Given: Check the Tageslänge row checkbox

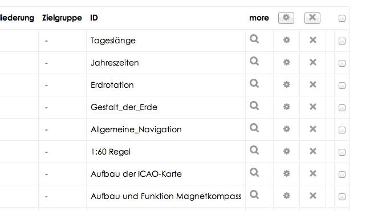Looking at the screenshot, I should click(342, 41).
